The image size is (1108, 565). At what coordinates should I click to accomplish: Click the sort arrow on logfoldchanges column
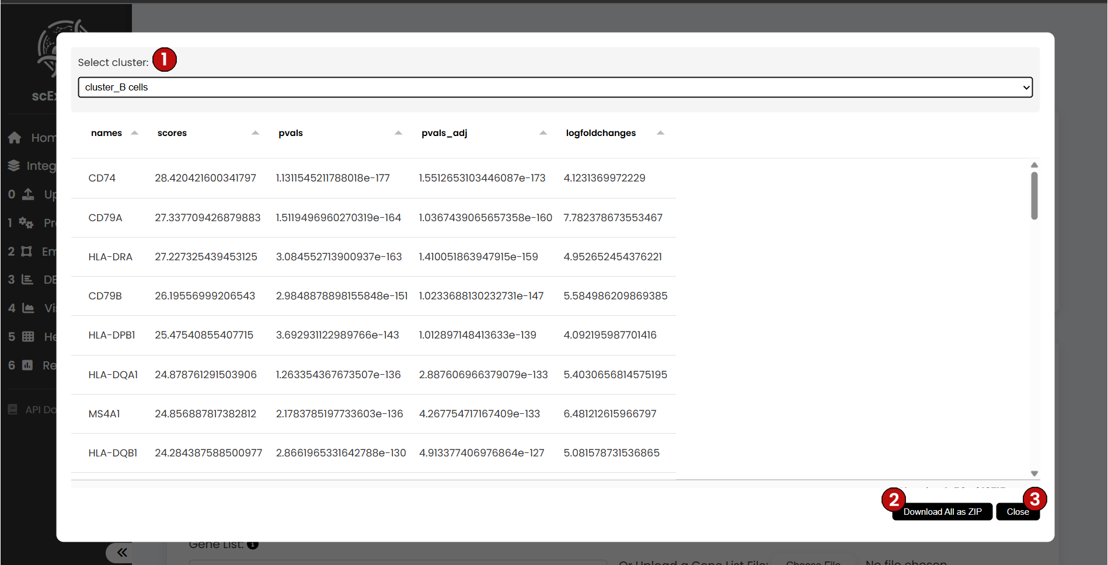pyautogui.click(x=660, y=132)
